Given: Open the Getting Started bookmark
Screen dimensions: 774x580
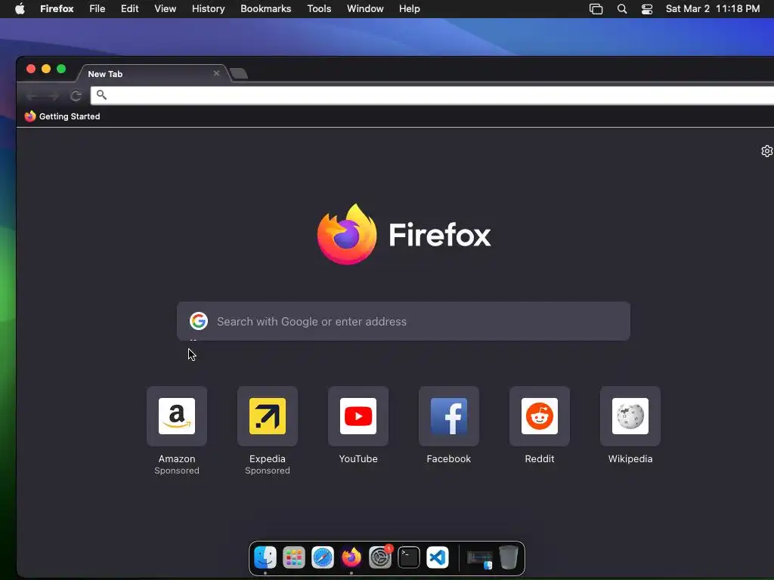Looking at the screenshot, I should [x=62, y=116].
